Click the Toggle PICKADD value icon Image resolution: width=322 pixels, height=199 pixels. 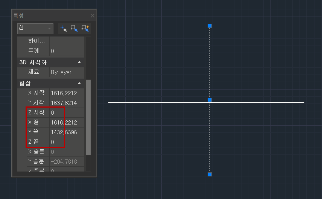[64, 29]
